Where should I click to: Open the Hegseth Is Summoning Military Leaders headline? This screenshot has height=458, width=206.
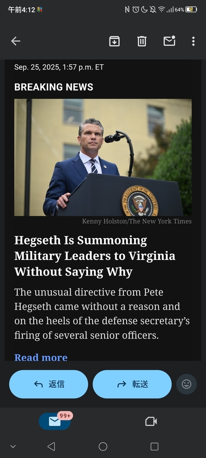click(x=95, y=256)
